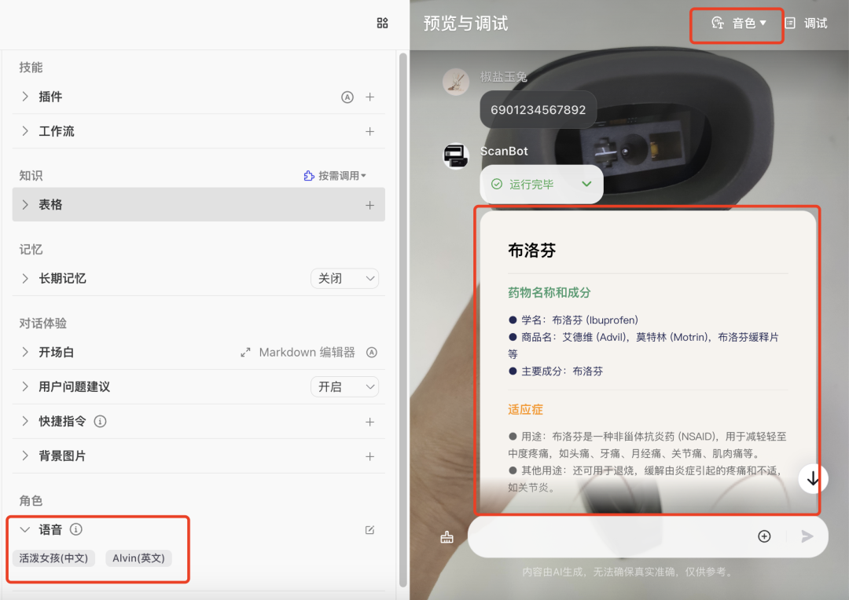This screenshot has width=849, height=600.
Task: Click the 学名：布洛芬 (Ibuprofen) line
Action: [x=573, y=320]
